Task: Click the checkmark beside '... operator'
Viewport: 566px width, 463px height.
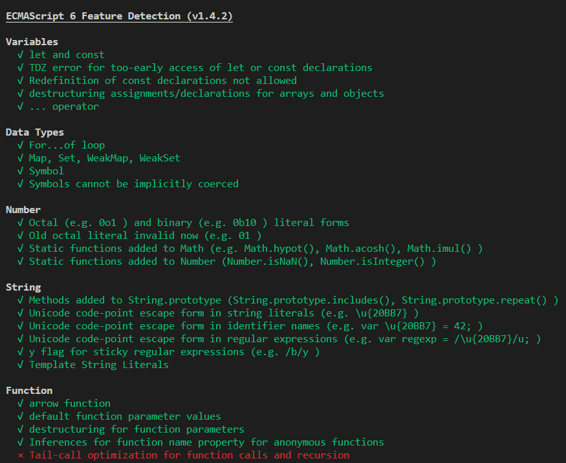Action: pyautogui.click(x=21, y=107)
